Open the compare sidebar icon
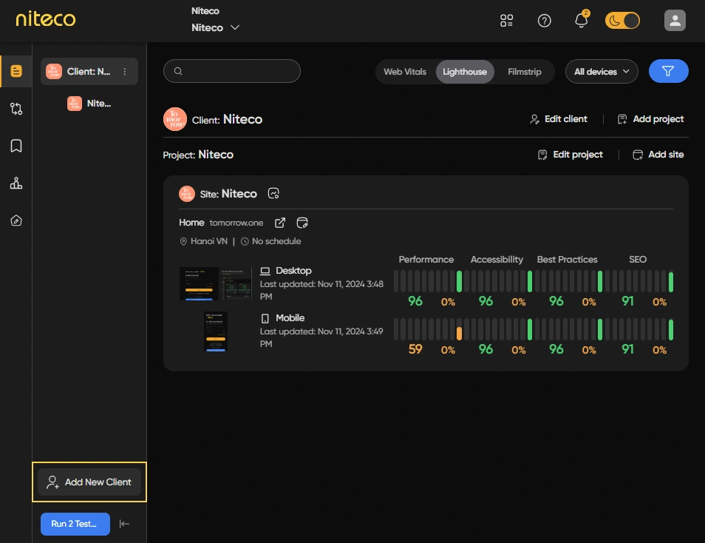The height and width of the screenshot is (543, 705). (16, 109)
